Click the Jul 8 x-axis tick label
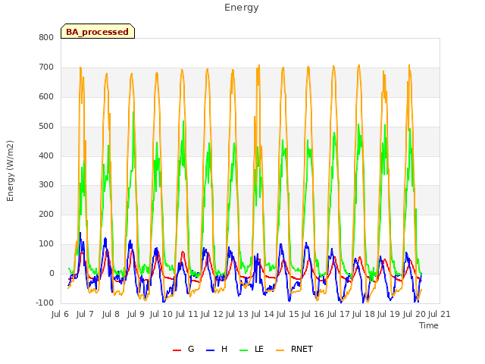485x364 pixels. (111, 315)
